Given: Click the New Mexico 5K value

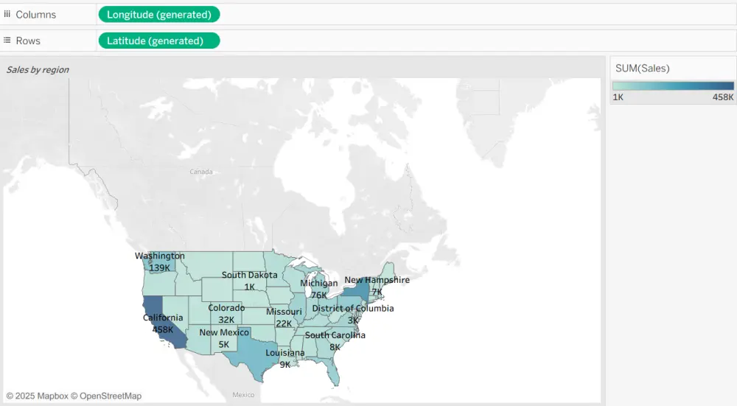Looking at the screenshot, I should click(x=224, y=344).
